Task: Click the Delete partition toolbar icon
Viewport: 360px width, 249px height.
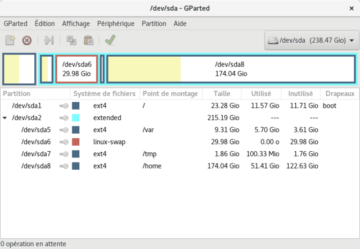Action: click(x=26, y=40)
